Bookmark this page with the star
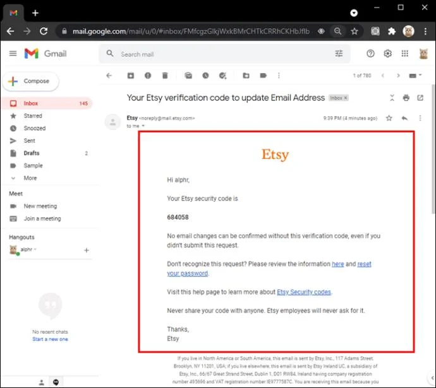This screenshot has width=436, height=388. [354, 32]
